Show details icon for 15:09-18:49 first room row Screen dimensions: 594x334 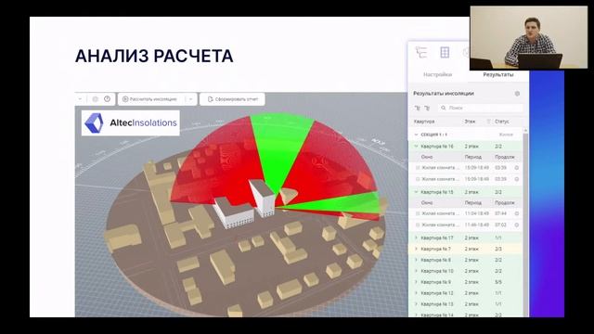(x=517, y=167)
